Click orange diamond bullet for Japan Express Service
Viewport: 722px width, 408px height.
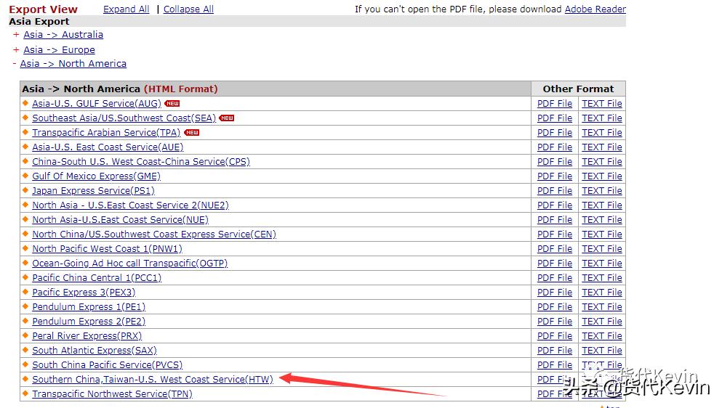[x=25, y=190]
